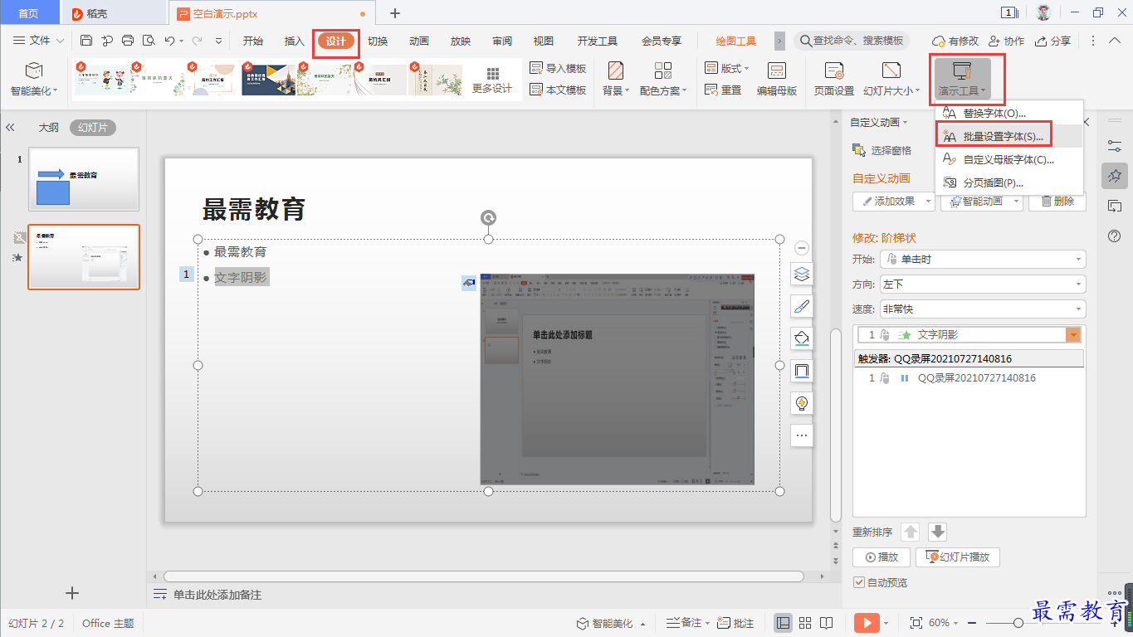The height and width of the screenshot is (637, 1133).
Task: Select 分页插图(P) menu item
Action: [1008, 183]
